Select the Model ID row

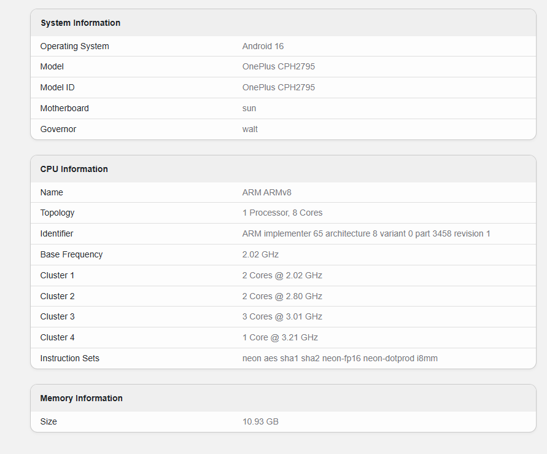(57, 87)
